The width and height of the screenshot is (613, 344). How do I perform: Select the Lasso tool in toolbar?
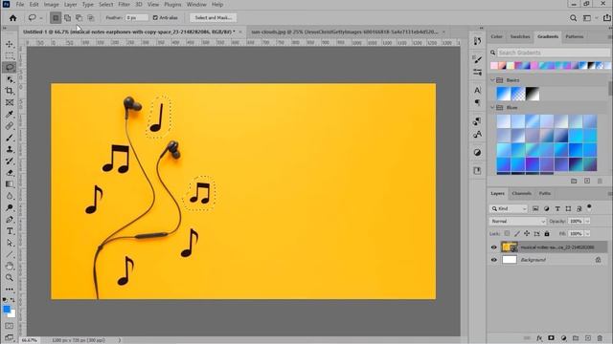click(x=10, y=68)
